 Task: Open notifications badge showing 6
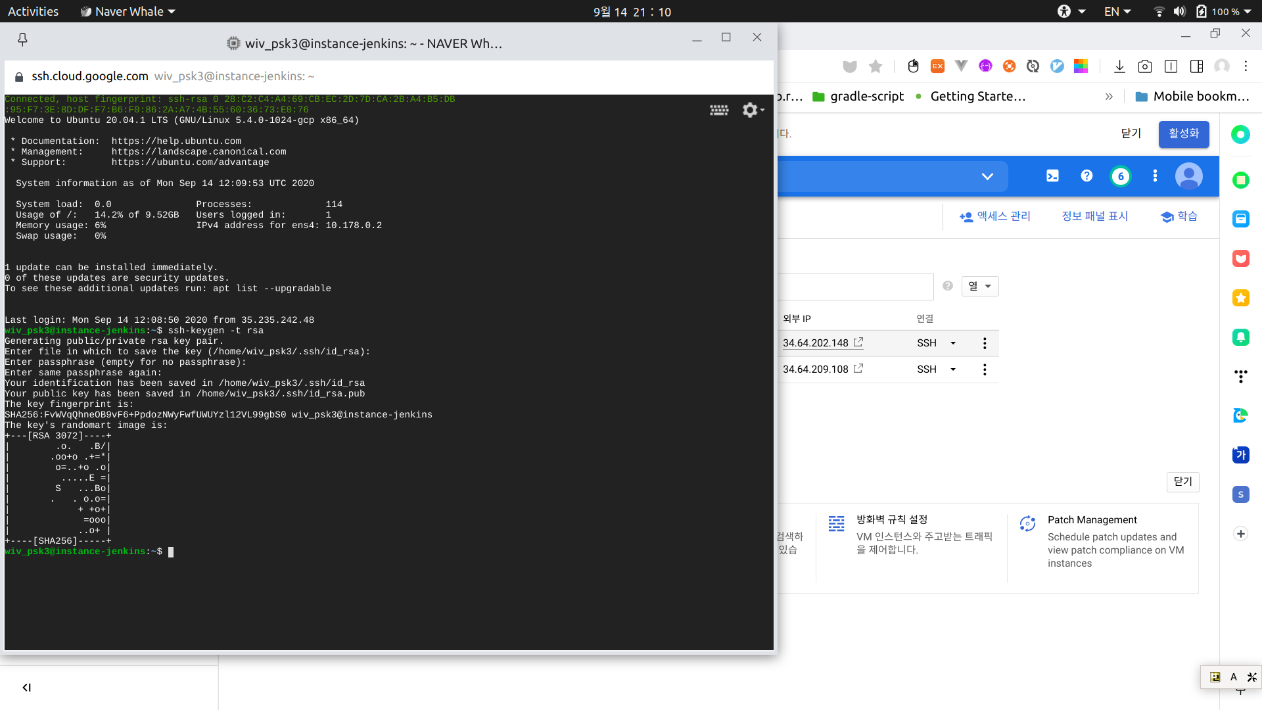coord(1121,176)
